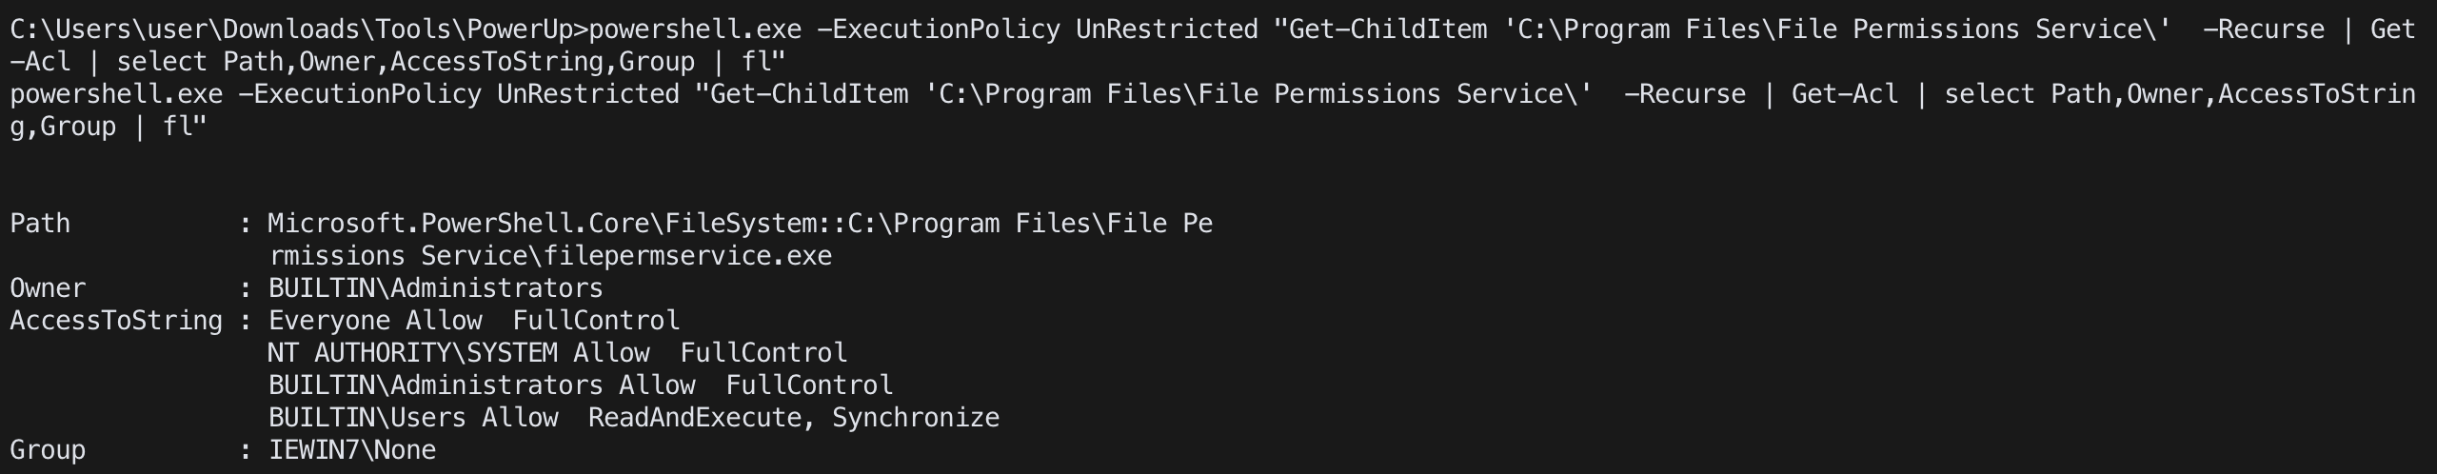The width and height of the screenshot is (2437, 474).
Task: Click the 'Group' property label
Action: [x=48, y=450]
